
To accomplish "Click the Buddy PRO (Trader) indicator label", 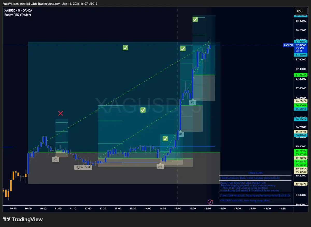I will coord(18,15).
